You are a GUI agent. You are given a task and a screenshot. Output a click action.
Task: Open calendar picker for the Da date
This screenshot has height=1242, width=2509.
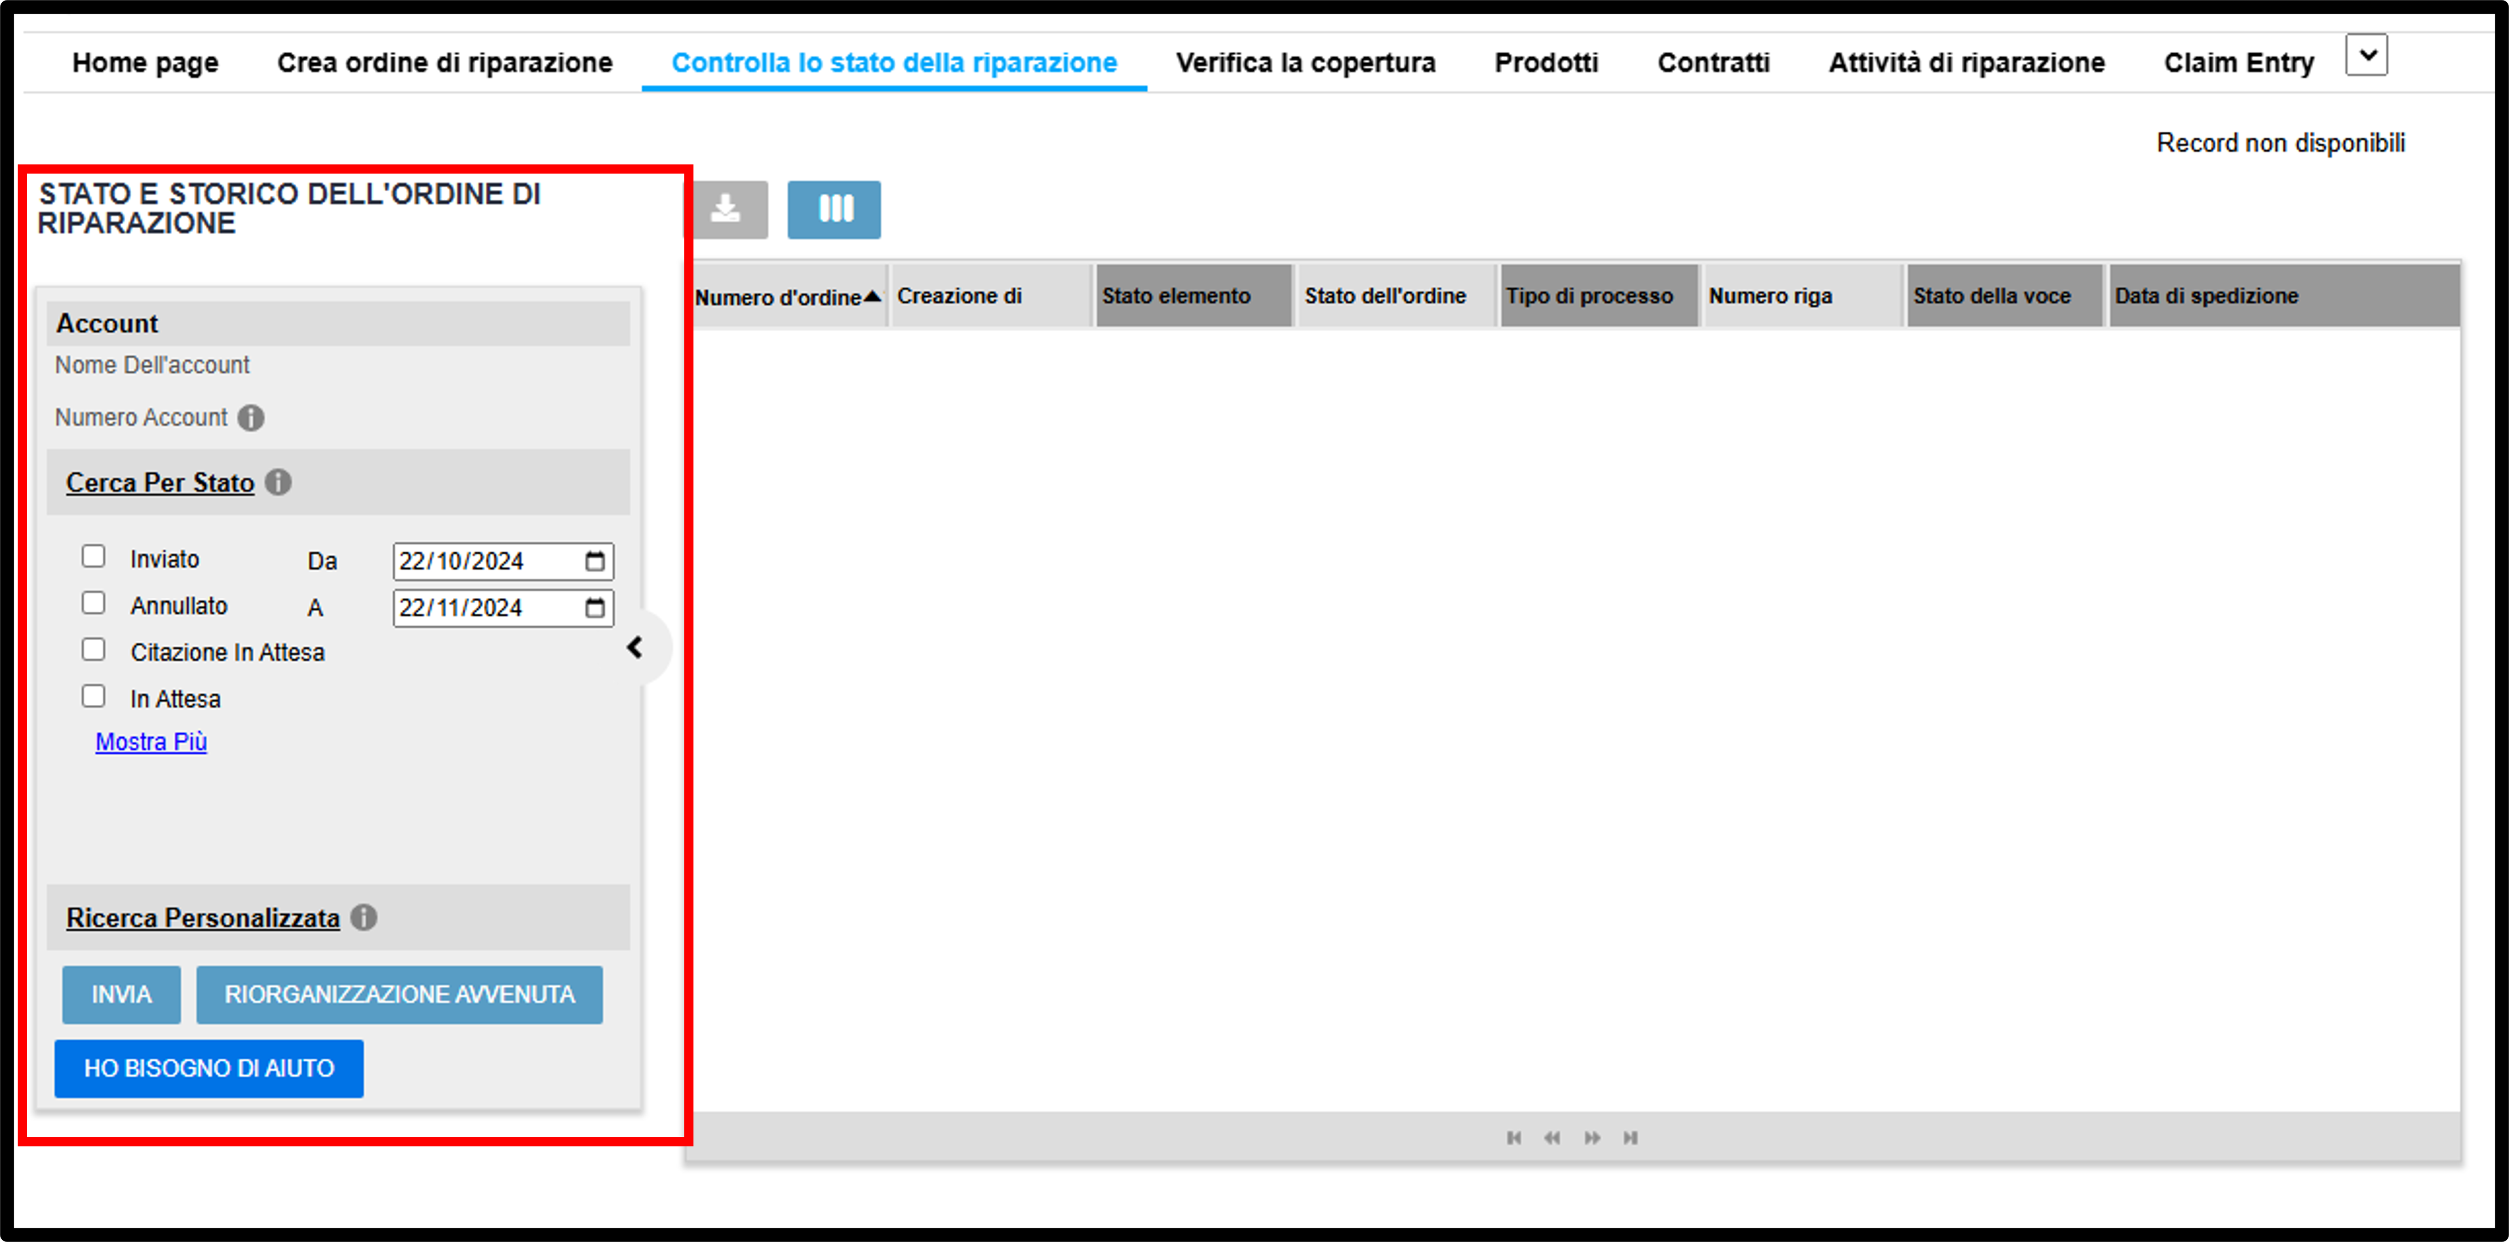595,561
